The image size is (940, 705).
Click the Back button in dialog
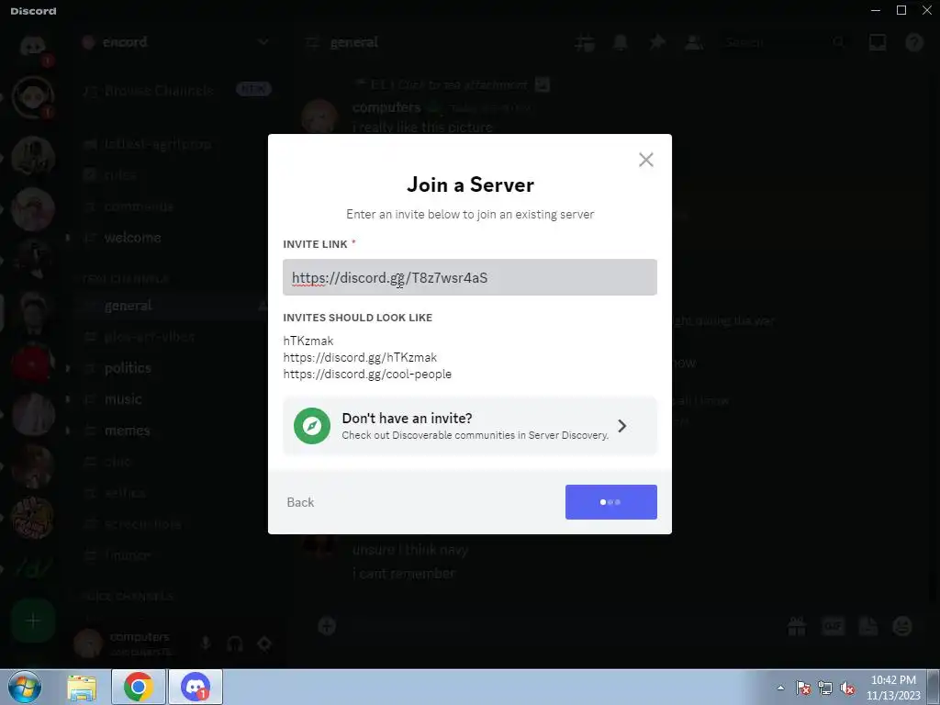click(x=300, y=502)
